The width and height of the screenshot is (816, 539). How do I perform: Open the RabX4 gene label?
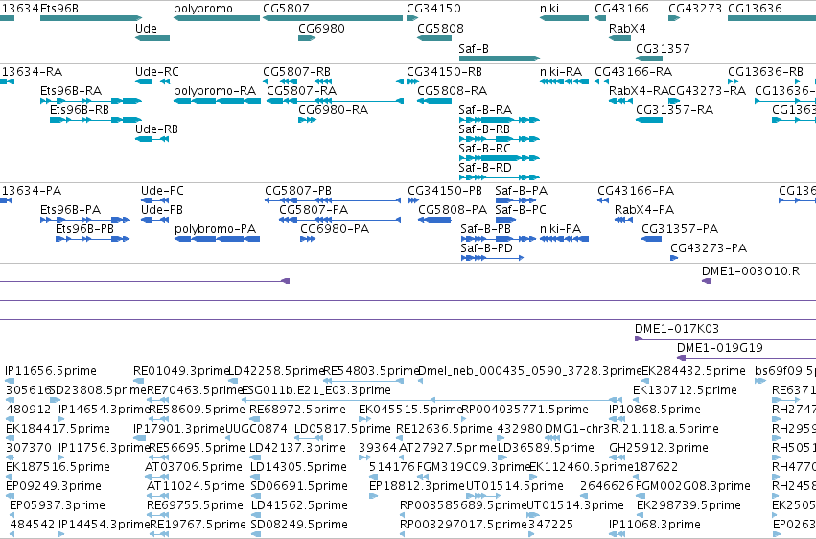(x=627, y=28)
